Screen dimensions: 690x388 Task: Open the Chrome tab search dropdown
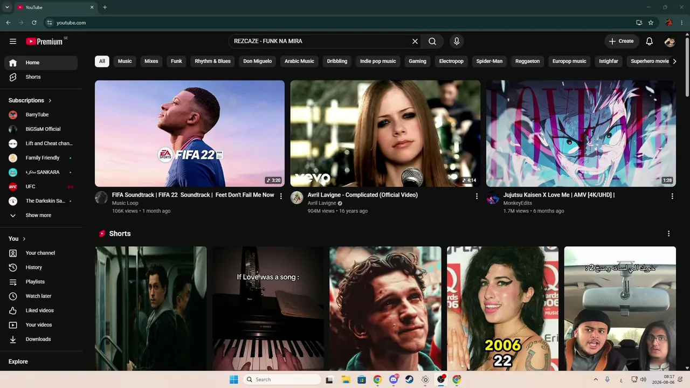point(7,8)
